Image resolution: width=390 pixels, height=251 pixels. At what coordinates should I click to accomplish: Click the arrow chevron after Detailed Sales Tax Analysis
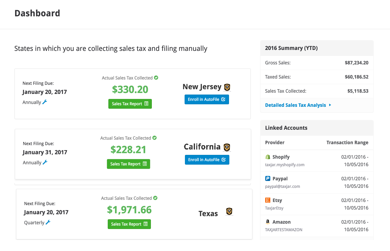point(330,105)
